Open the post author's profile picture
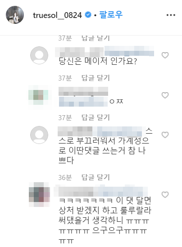 [15, 15]
